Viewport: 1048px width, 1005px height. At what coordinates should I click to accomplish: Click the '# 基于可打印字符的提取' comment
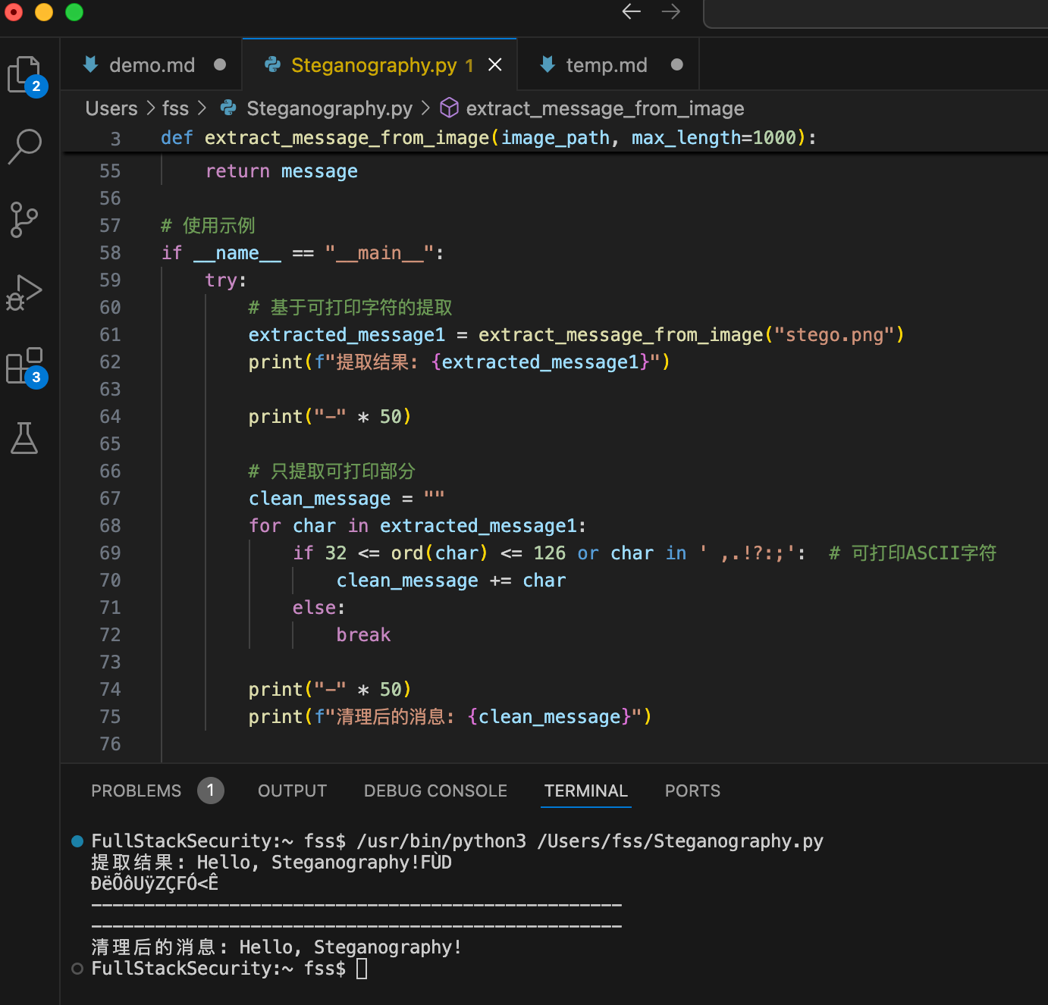(x=350, y=308)
